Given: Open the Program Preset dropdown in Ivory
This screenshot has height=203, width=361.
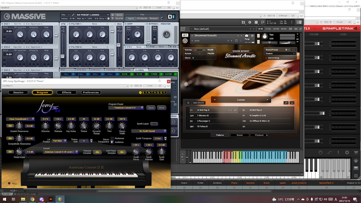Looking at the screenshot, I should click(x=126, y=108).
